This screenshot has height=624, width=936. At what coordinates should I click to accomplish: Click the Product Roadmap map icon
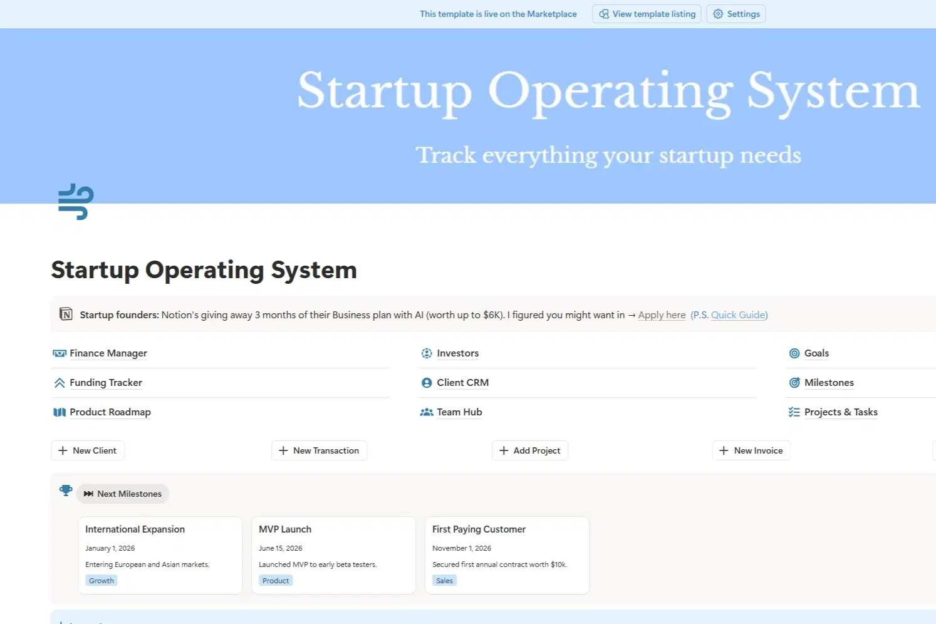click(60, 412)
